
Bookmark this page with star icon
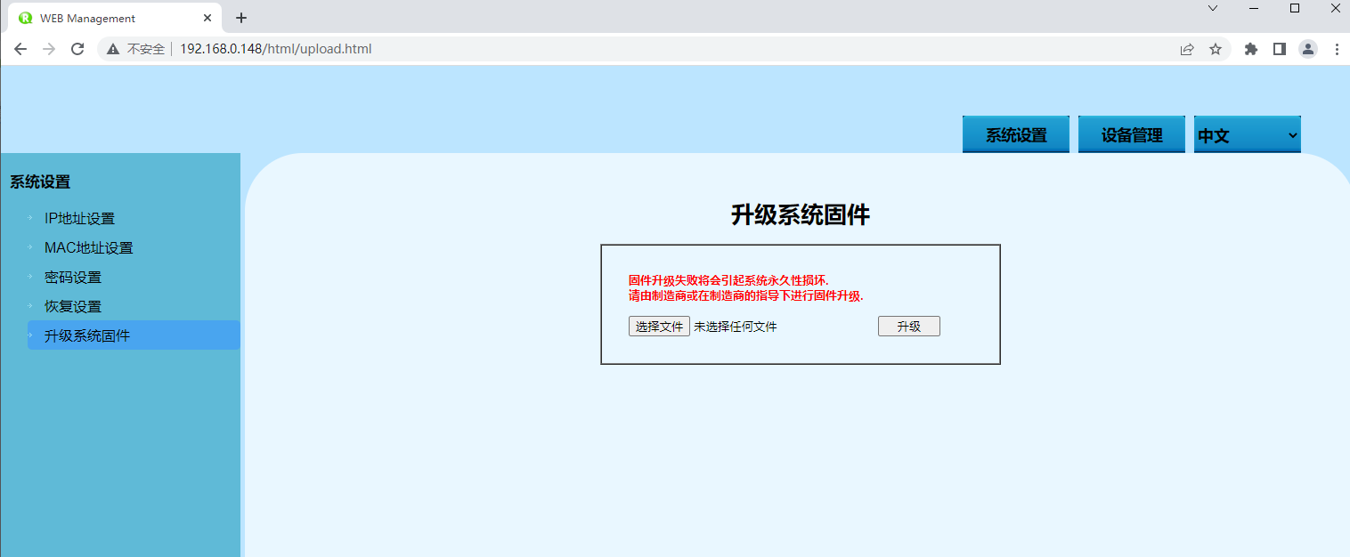pyautogui.click(x=1216, y=49)
